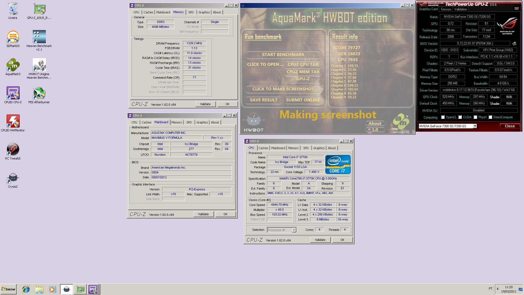Toggle the CUDA checkbox in GPU-Z

pos(460,117)
